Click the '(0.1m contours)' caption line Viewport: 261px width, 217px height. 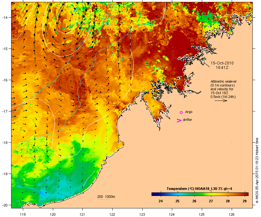click(223, 85)
